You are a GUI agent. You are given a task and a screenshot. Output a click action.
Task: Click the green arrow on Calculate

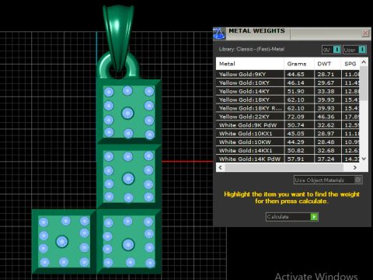click(x=314, y=216)
